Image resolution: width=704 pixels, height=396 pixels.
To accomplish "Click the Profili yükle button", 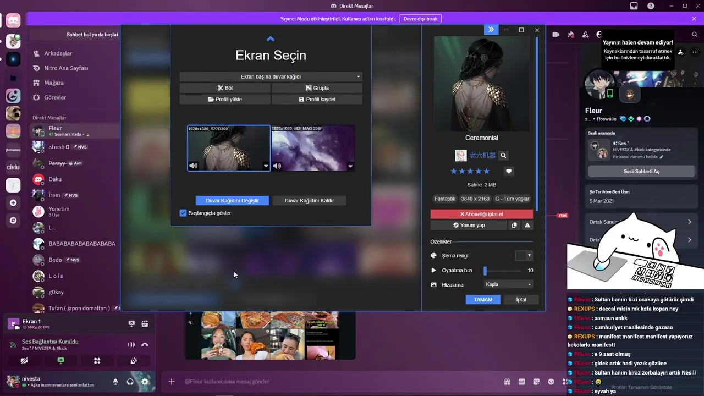I will [x=225, y=100].
